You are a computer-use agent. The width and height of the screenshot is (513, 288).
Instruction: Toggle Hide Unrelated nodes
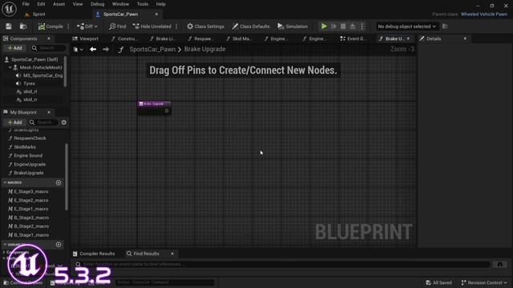click(152, 26)
